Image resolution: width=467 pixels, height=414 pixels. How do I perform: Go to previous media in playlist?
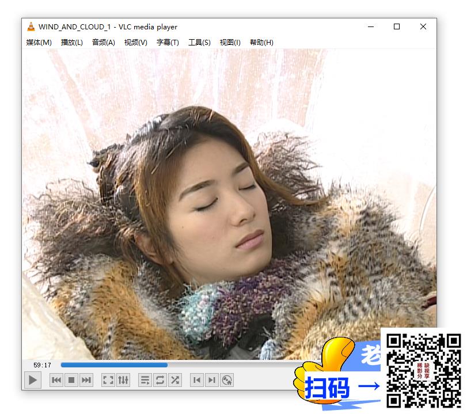tap(56, 380)
